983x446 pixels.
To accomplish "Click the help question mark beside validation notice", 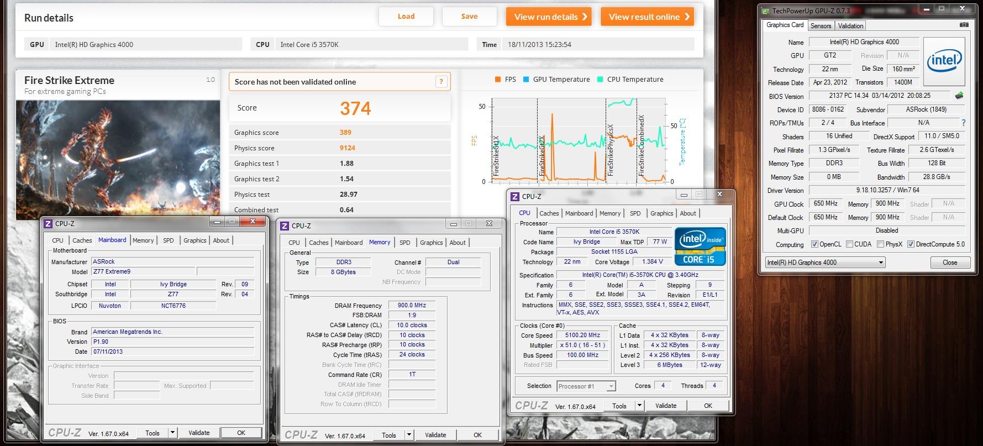I will pyautogui.click(x=441, y=82).
